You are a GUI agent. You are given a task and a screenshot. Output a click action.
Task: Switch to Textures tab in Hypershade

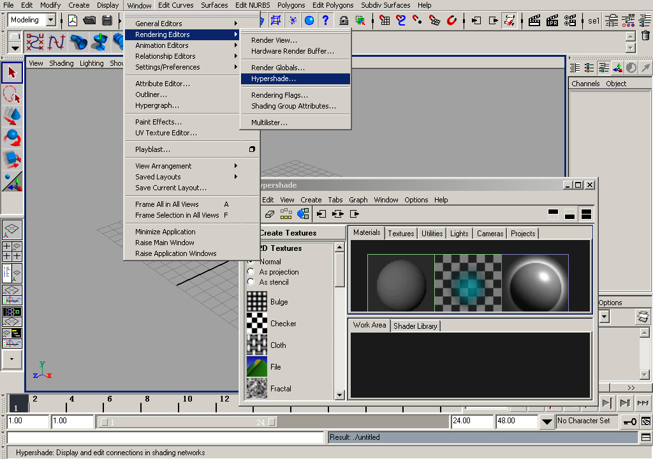tap(401, 234)
